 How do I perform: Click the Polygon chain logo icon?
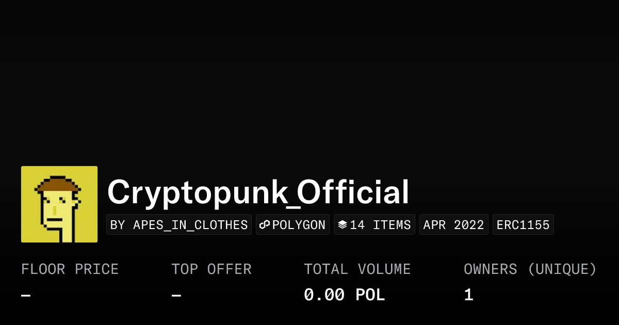point(265,225)
